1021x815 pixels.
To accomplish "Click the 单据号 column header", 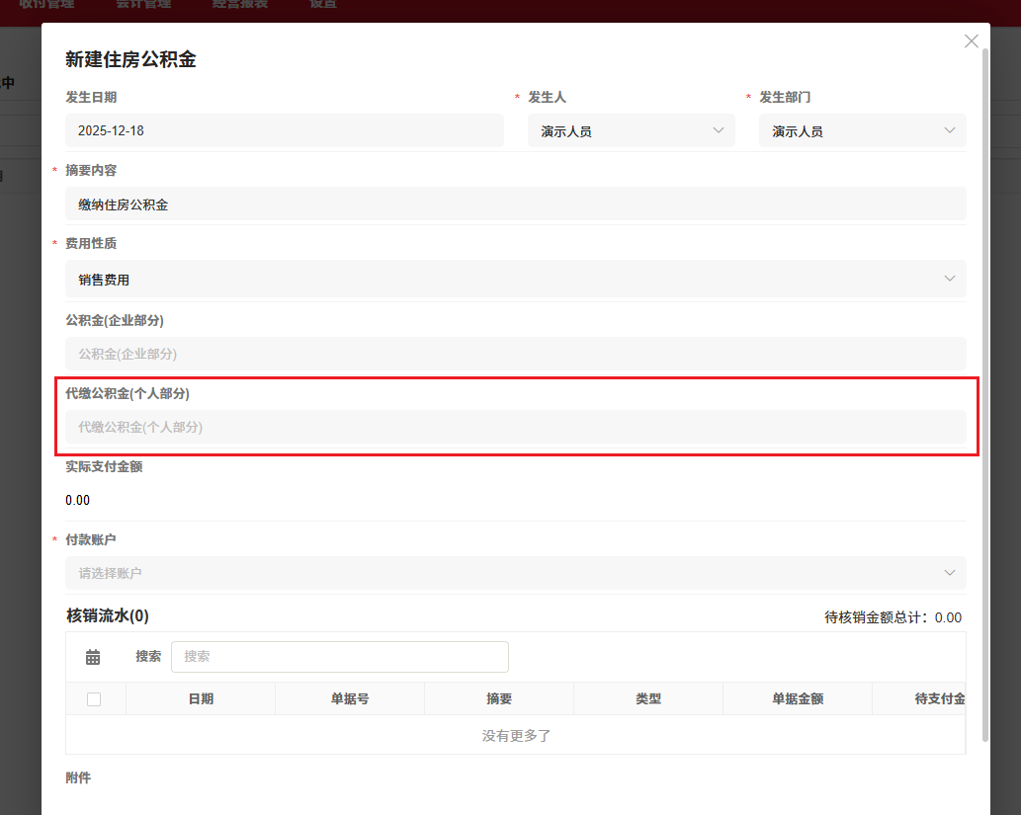I will click(349, 698).
